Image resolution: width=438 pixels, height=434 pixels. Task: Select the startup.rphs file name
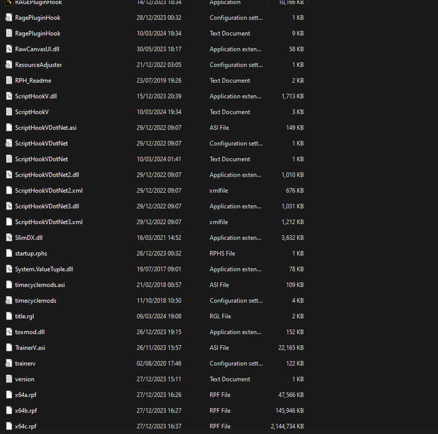(31, 253)
